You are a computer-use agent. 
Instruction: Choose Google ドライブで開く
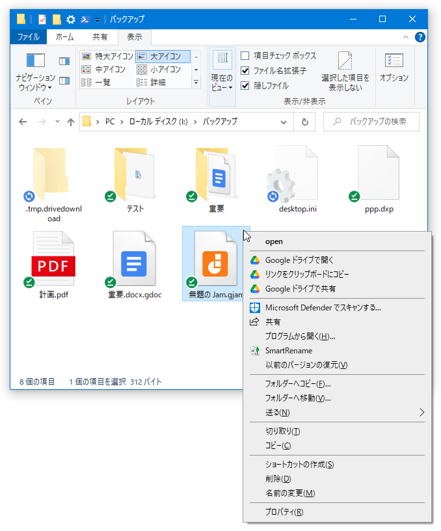[x=337, y=260]
